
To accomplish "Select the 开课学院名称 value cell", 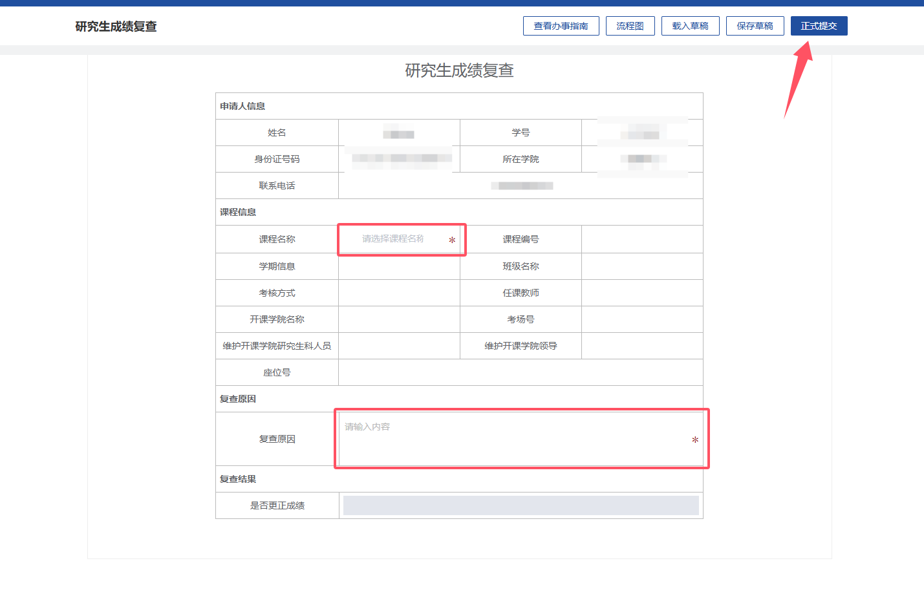I will tap(399, 319).
